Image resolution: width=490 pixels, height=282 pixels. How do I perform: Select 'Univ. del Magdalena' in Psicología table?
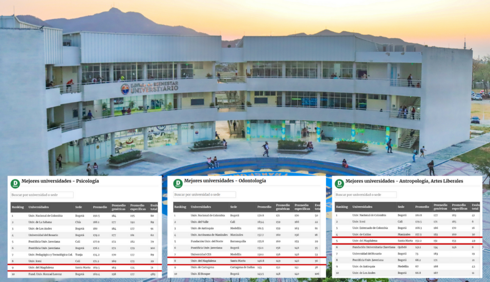click(41, 268)
